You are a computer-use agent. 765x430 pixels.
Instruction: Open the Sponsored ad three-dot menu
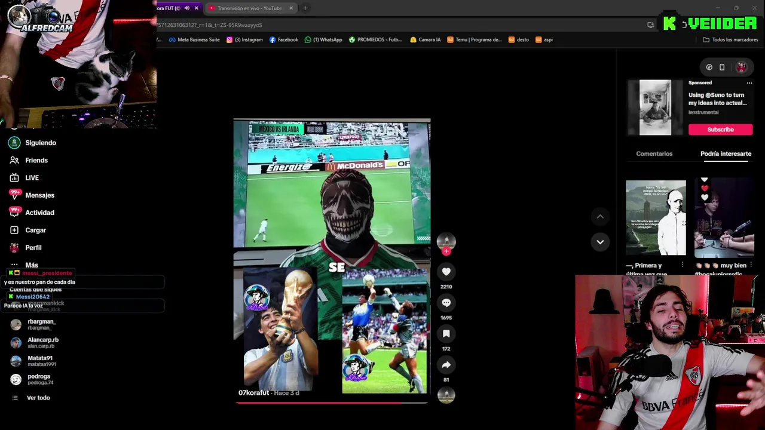click(x=749, y=83)
